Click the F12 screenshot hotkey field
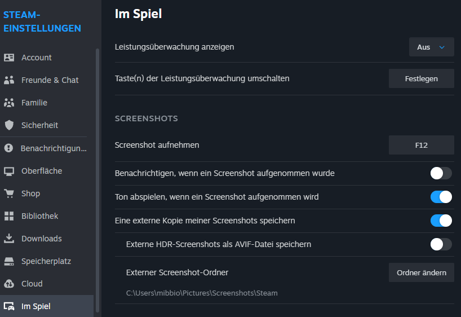The width and height of the screenshot is (461, 317). coord(421,145)
